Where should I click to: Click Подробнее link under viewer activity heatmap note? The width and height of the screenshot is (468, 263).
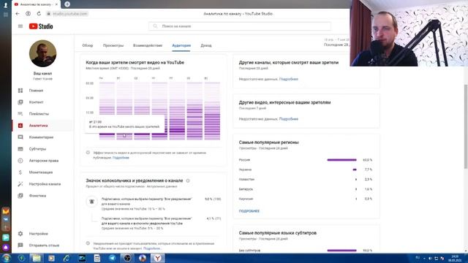pyautogui.click(x=121, y=158)
